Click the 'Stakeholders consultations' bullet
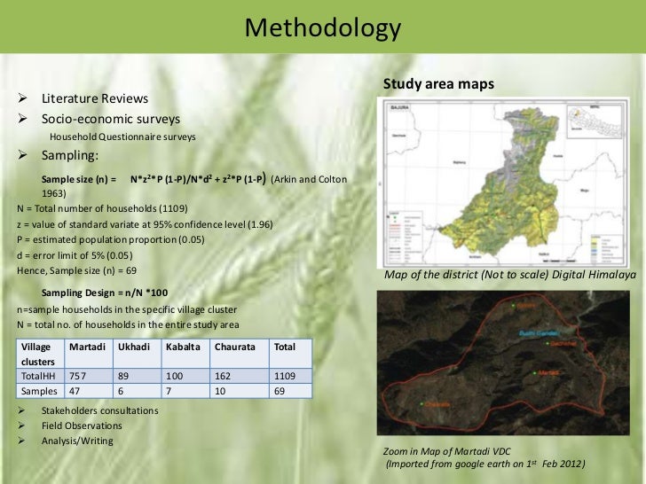The height and width of the screenshot is (484, 646). click(x=99, y=410)
